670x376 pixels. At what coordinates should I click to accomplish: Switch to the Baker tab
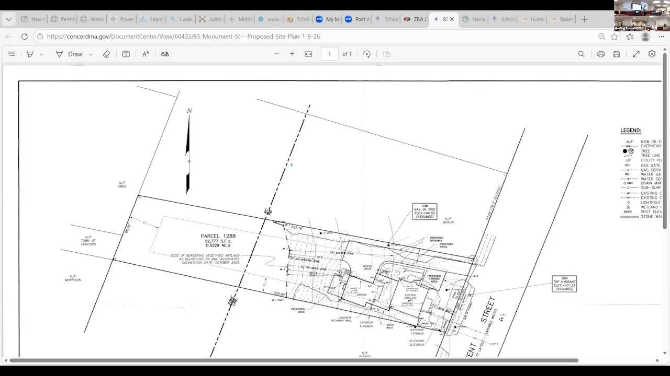pyautogui.click(x=562, y=19)
